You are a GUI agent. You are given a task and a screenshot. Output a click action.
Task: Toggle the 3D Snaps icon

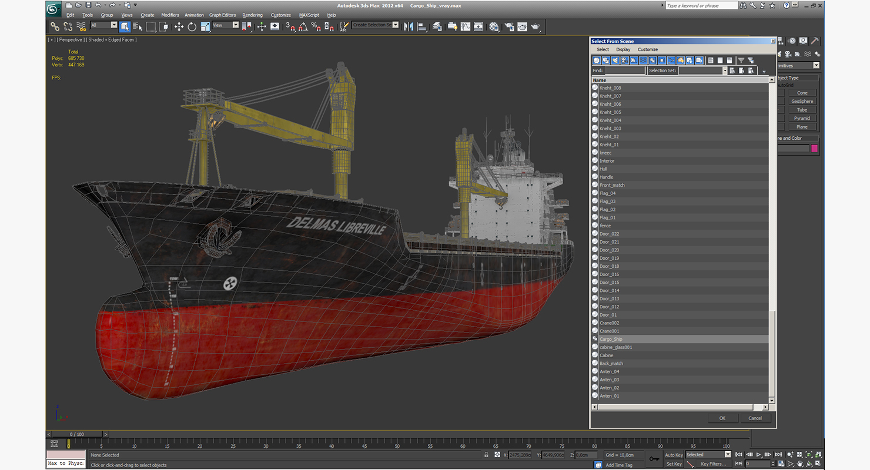(x=290, y=26)
